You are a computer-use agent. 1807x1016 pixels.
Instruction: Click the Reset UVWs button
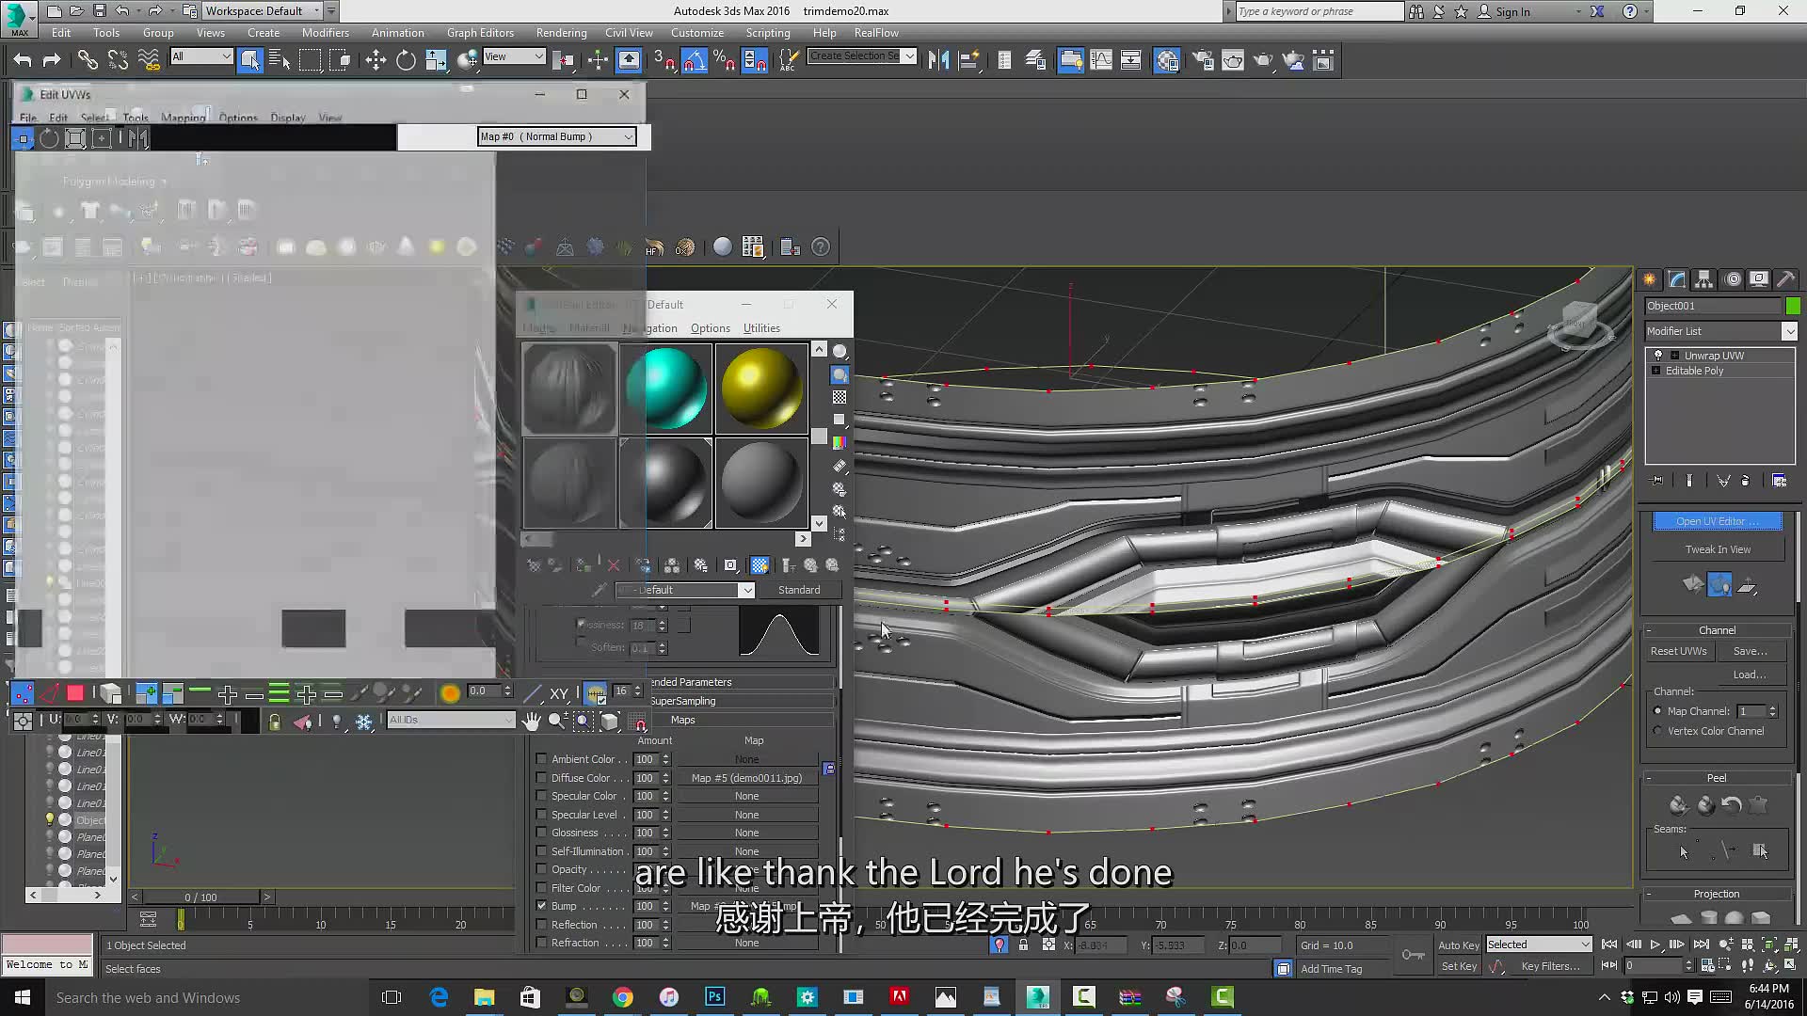[x=1678, y=651]
